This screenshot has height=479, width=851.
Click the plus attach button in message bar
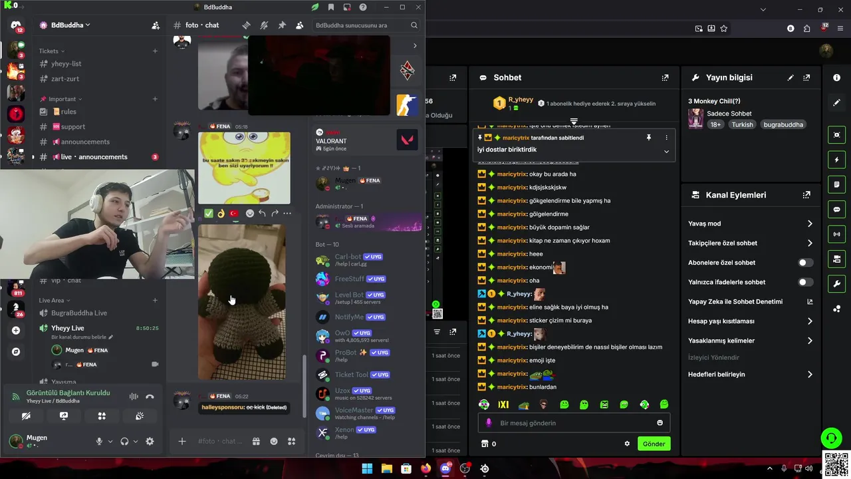(182, 441)
